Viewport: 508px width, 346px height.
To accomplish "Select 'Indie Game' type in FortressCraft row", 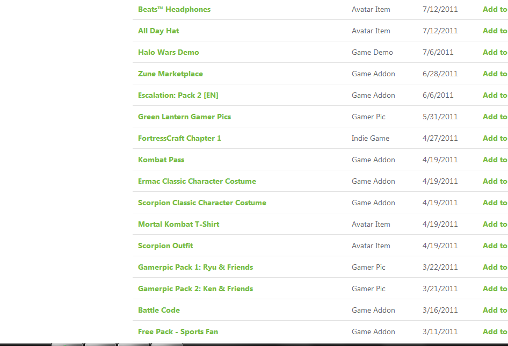I will tap(371, 139).
